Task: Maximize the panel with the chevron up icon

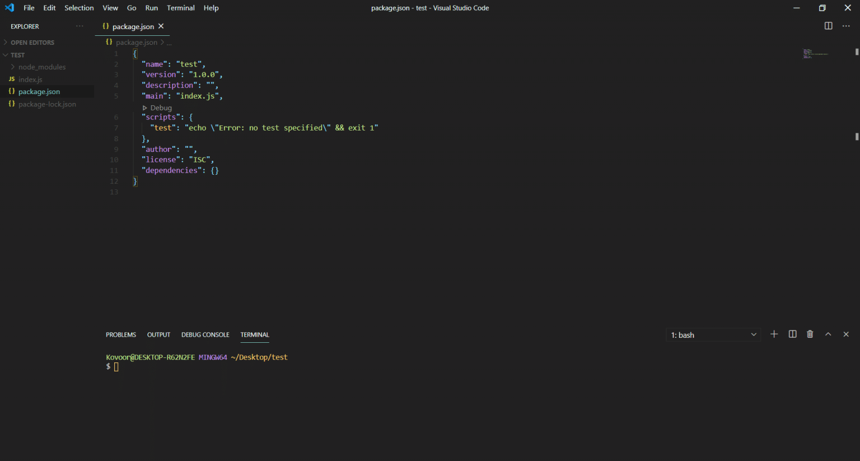Action: [x=828, y=334]
